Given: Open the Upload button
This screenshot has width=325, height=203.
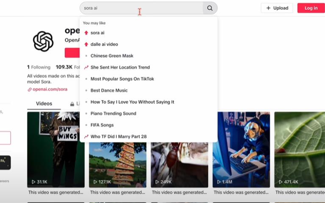Looking at the screenshot, I should (277, 8).
